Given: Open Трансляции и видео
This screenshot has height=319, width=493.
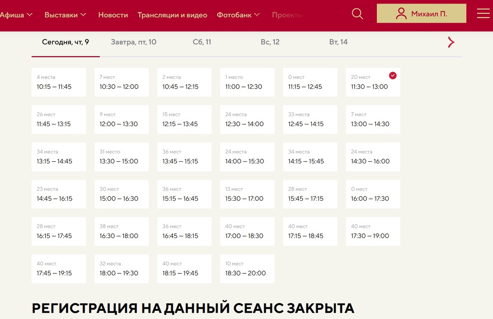Looking at the screenshot, I should coord(173,14).
